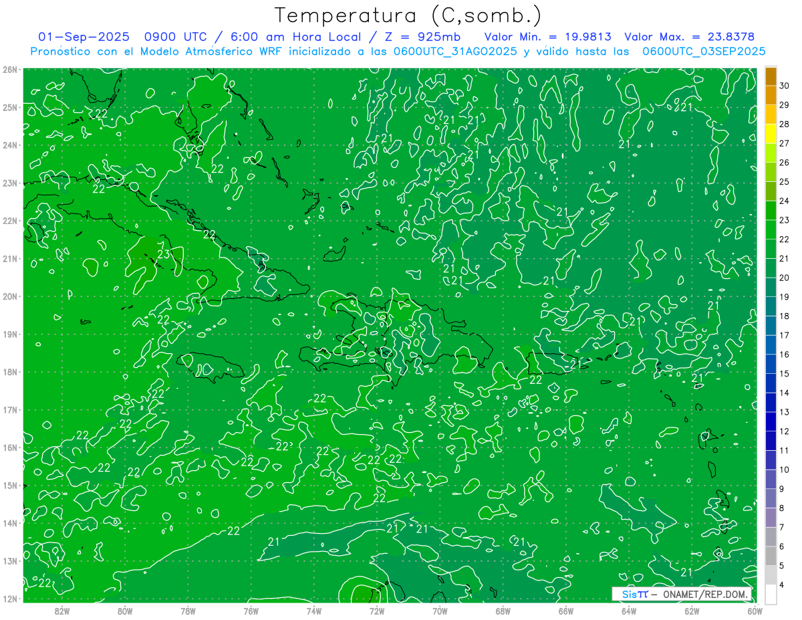This screenshot has height=620, width=802.
Task: Click the "26N" latitude axis label
Action: [10, 70]
